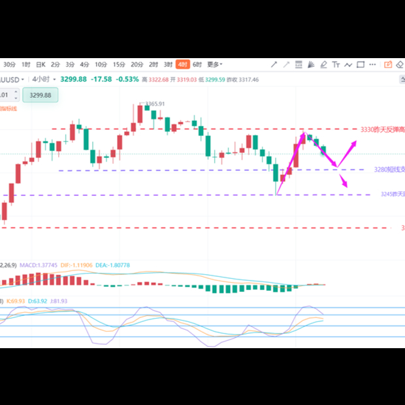The width and height of the screenshot is (405, 405).
Task: Click the -17.58 price change value
Action: click(101, 79)
